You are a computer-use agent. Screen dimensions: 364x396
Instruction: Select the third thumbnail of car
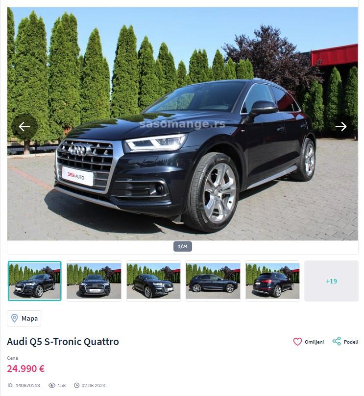[153, 281]
